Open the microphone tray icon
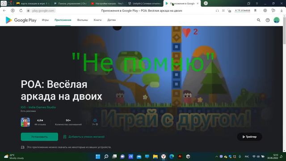Image resolution: width=286 pixels, height=161 pixels. coord(240,157)
